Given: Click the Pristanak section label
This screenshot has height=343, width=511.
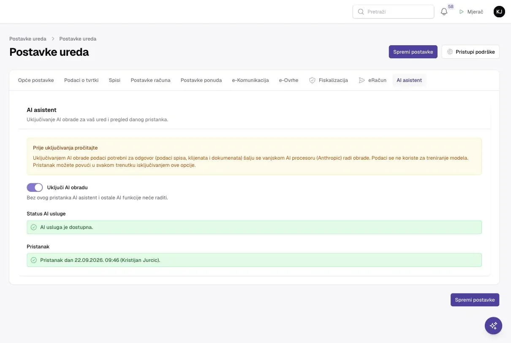Looking at the screenshot, I should point(38,247).
